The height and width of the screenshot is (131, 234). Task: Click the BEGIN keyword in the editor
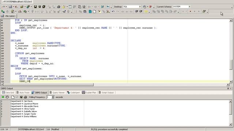click(x=14, y=66)
